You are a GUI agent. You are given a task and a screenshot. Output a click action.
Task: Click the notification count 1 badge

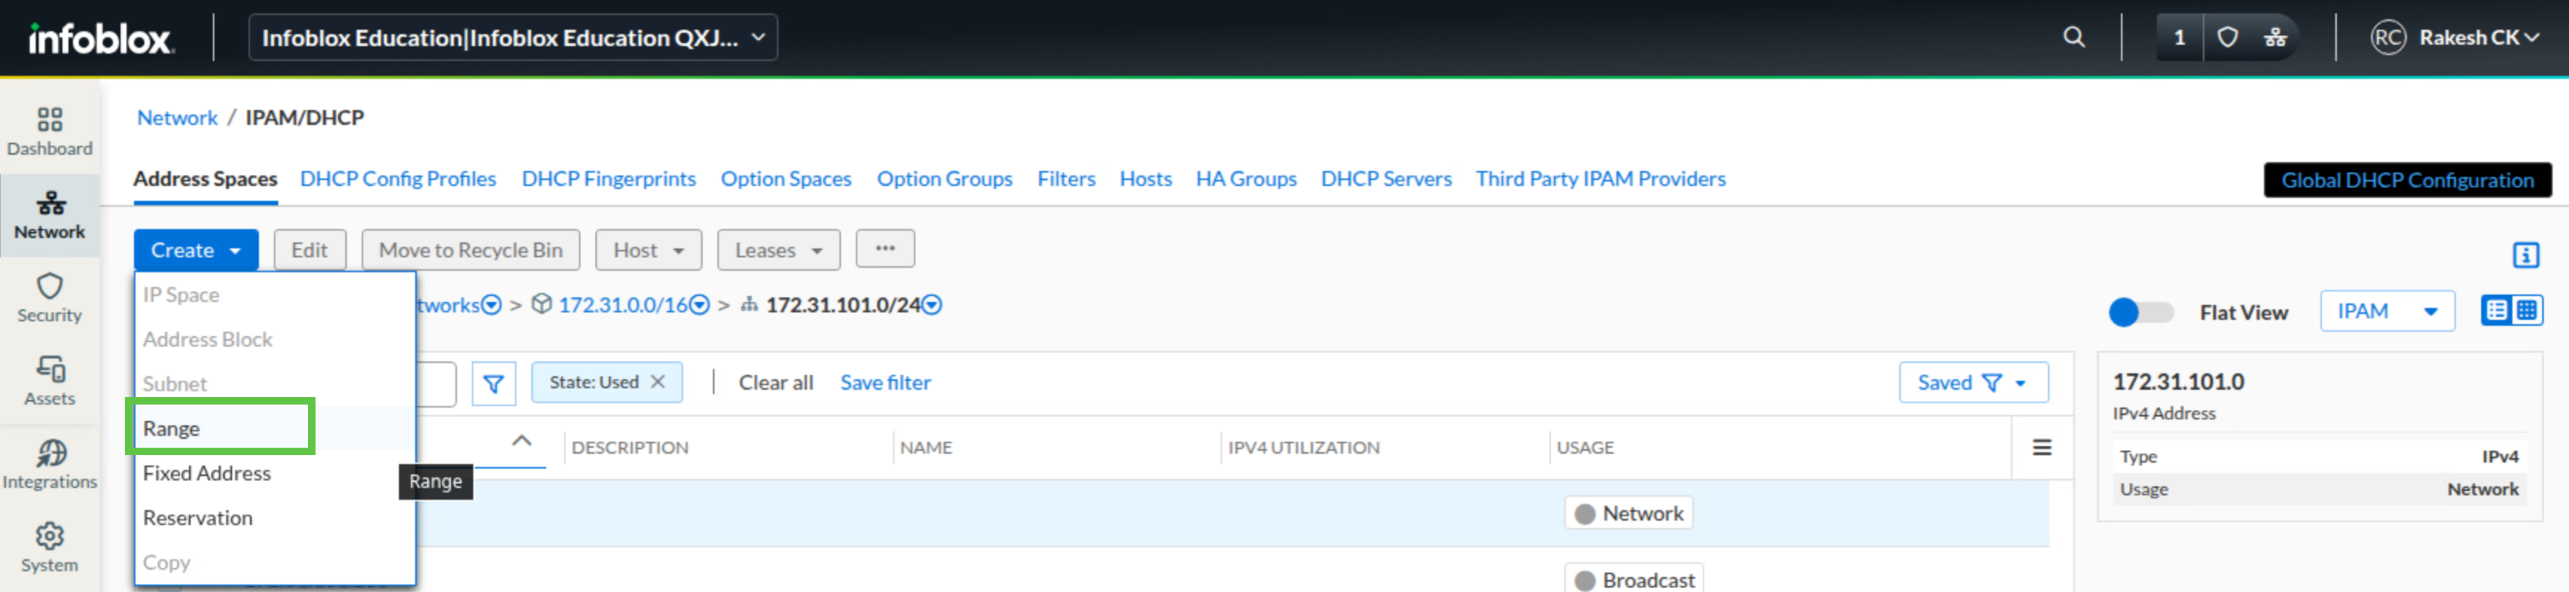(x=2179, y=38)
